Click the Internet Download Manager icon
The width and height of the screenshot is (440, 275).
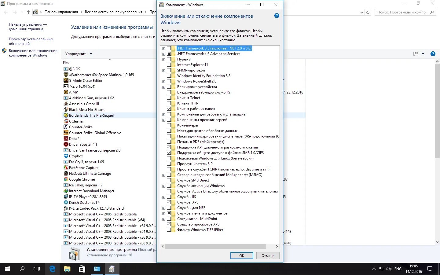pyautogui.click(x=66, y=191)
